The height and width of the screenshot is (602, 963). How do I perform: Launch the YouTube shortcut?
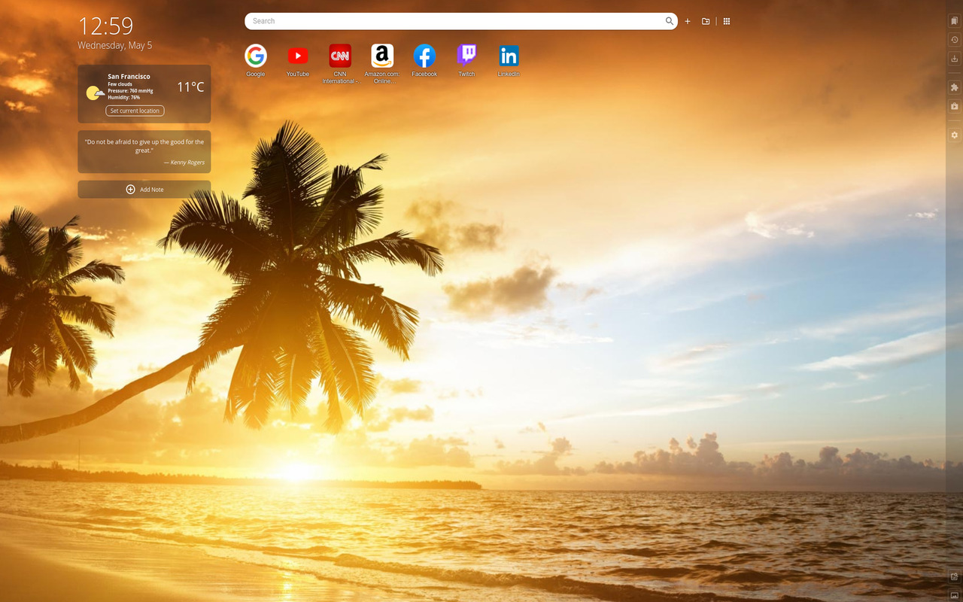click(x=297, y=56)
